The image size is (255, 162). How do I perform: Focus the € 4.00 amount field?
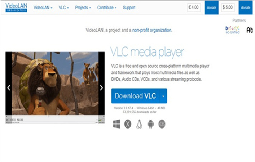pos(194,8)
